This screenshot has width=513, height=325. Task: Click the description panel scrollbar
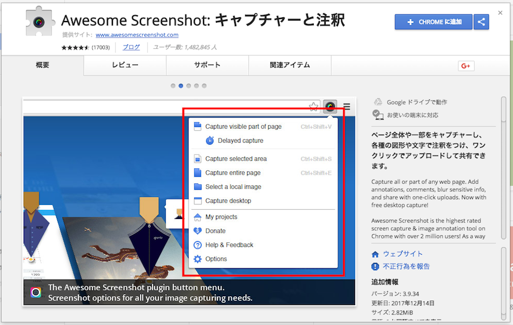pyautogui.click(x=504, y=168)
